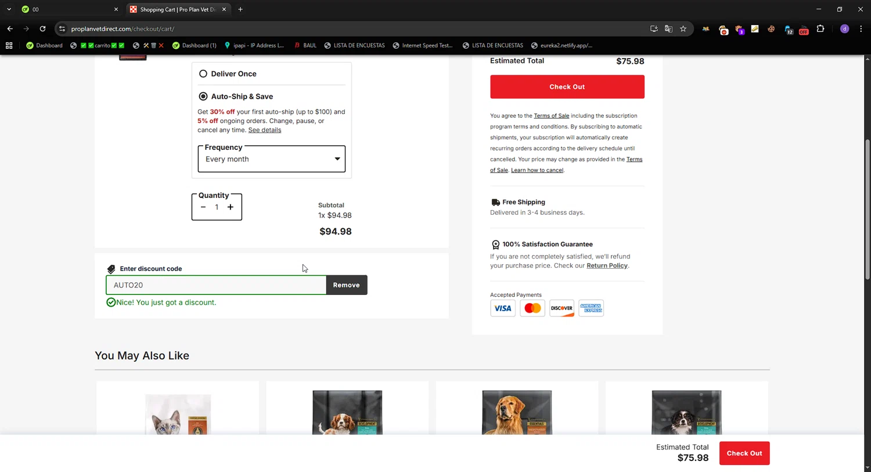
Task: Open the site information icon in address bar
Action: 62,28
